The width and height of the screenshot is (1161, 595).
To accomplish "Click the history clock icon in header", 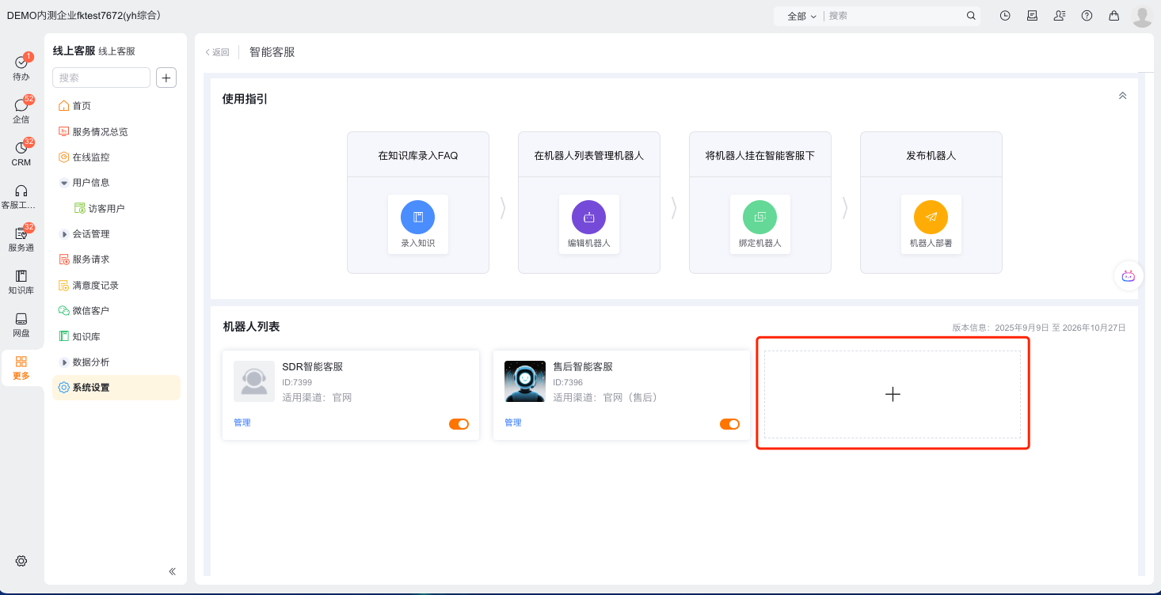I will (x=1005, y=15).
